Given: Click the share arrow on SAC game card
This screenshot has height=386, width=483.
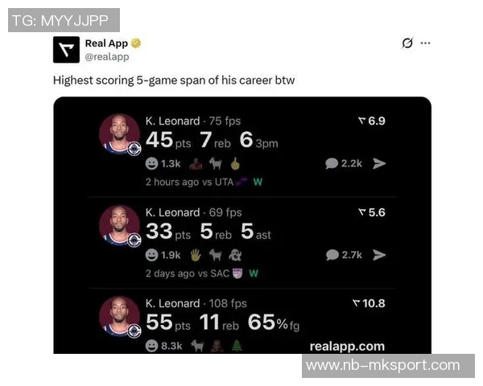Looking at the screenshot, I should click(379, 255).
